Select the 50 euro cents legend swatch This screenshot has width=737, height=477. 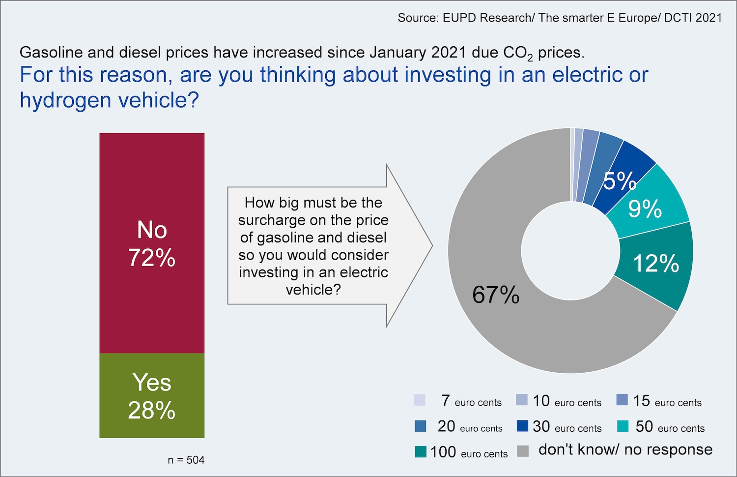[623, 426]
